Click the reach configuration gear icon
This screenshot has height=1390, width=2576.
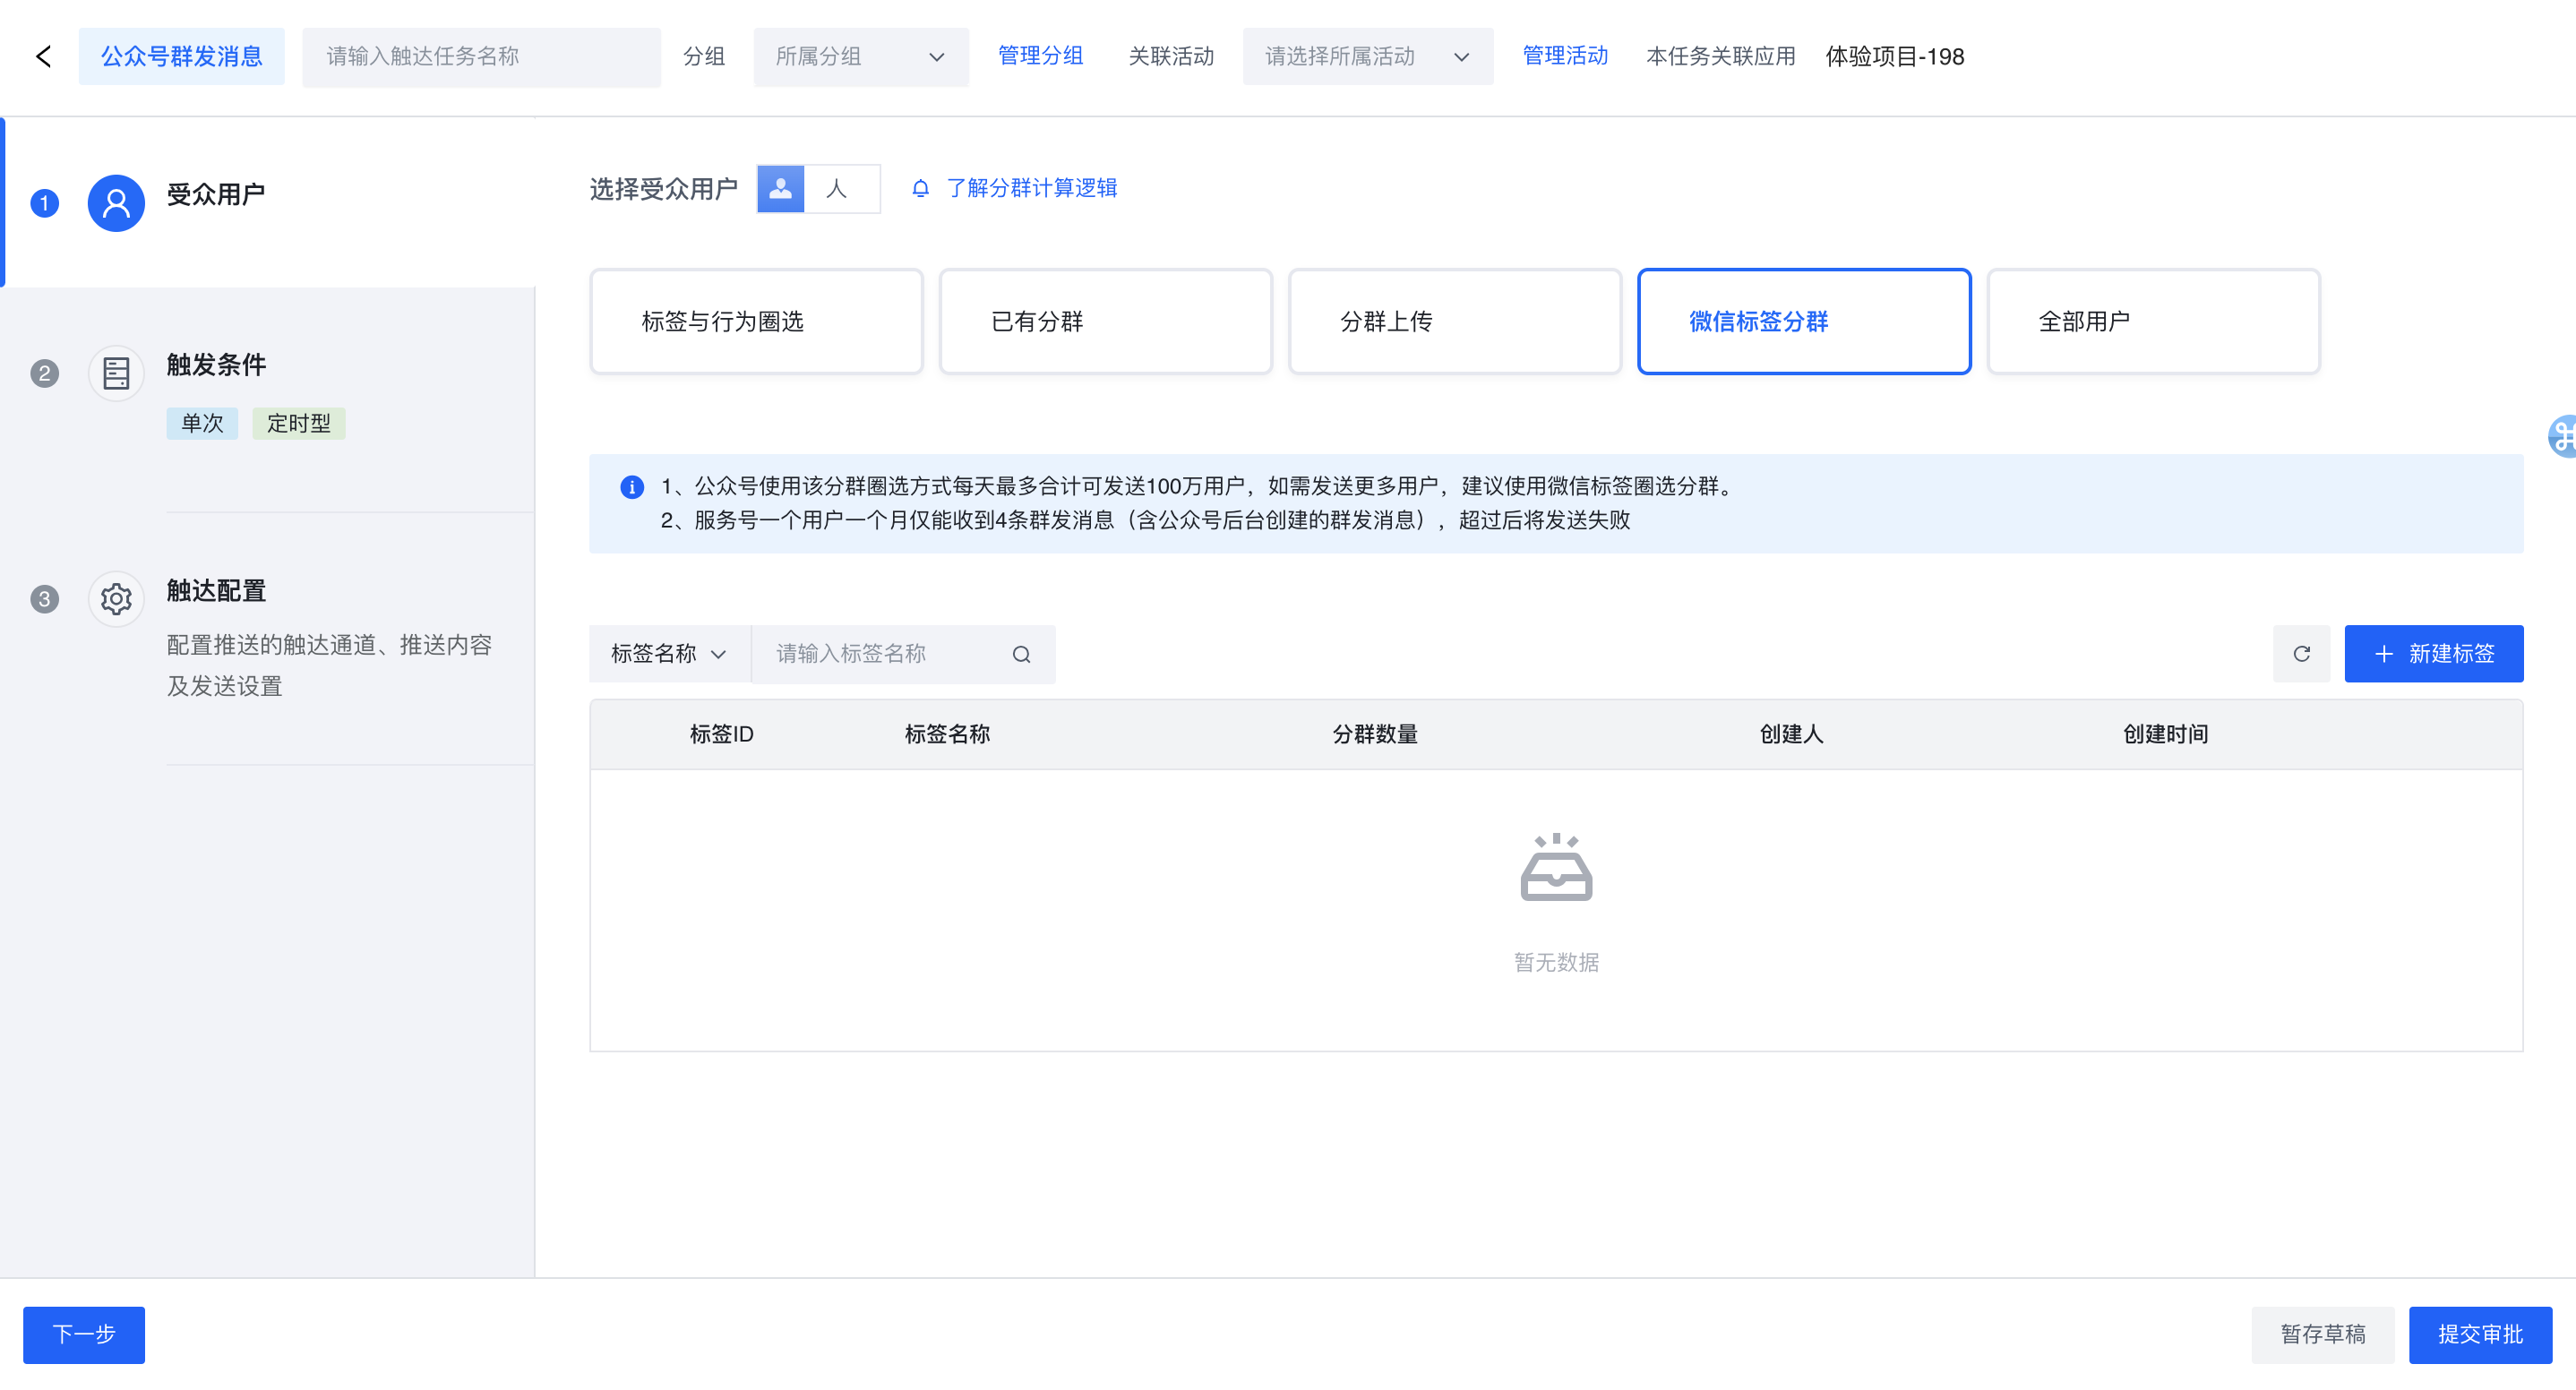[116, 599]
